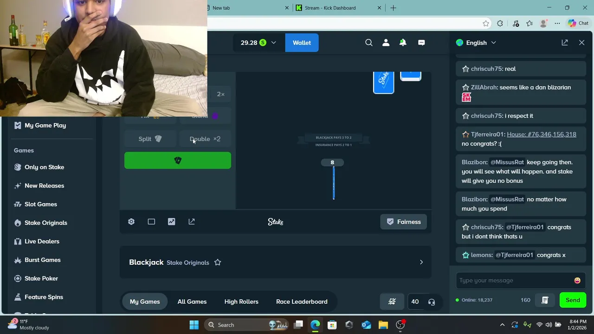Open the notifications bell
Screen dimensions: 594x334
403,43
